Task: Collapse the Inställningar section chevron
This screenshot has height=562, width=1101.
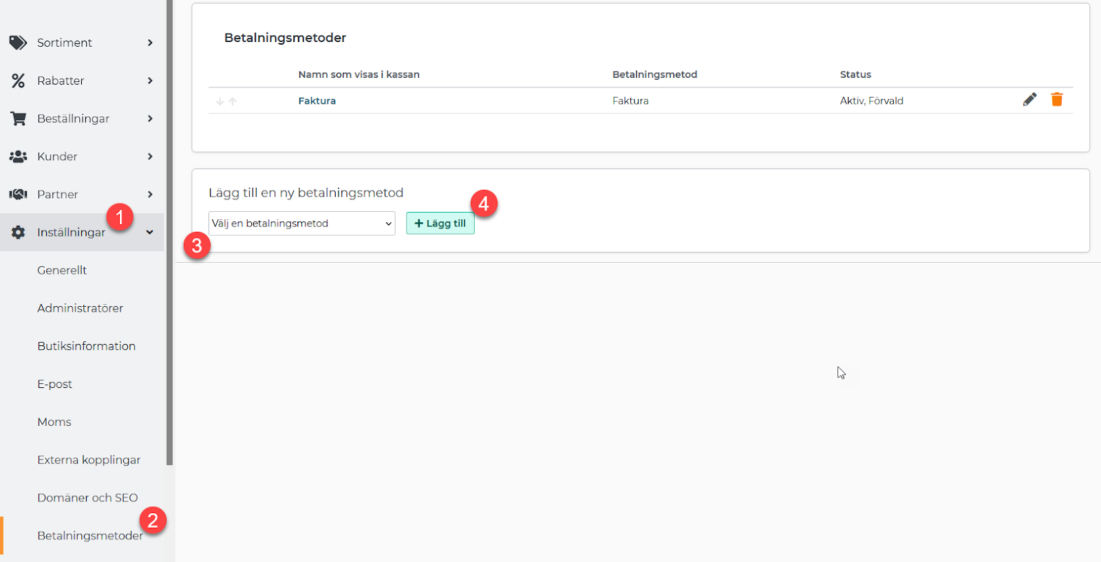Action: (x=150, y=233)
